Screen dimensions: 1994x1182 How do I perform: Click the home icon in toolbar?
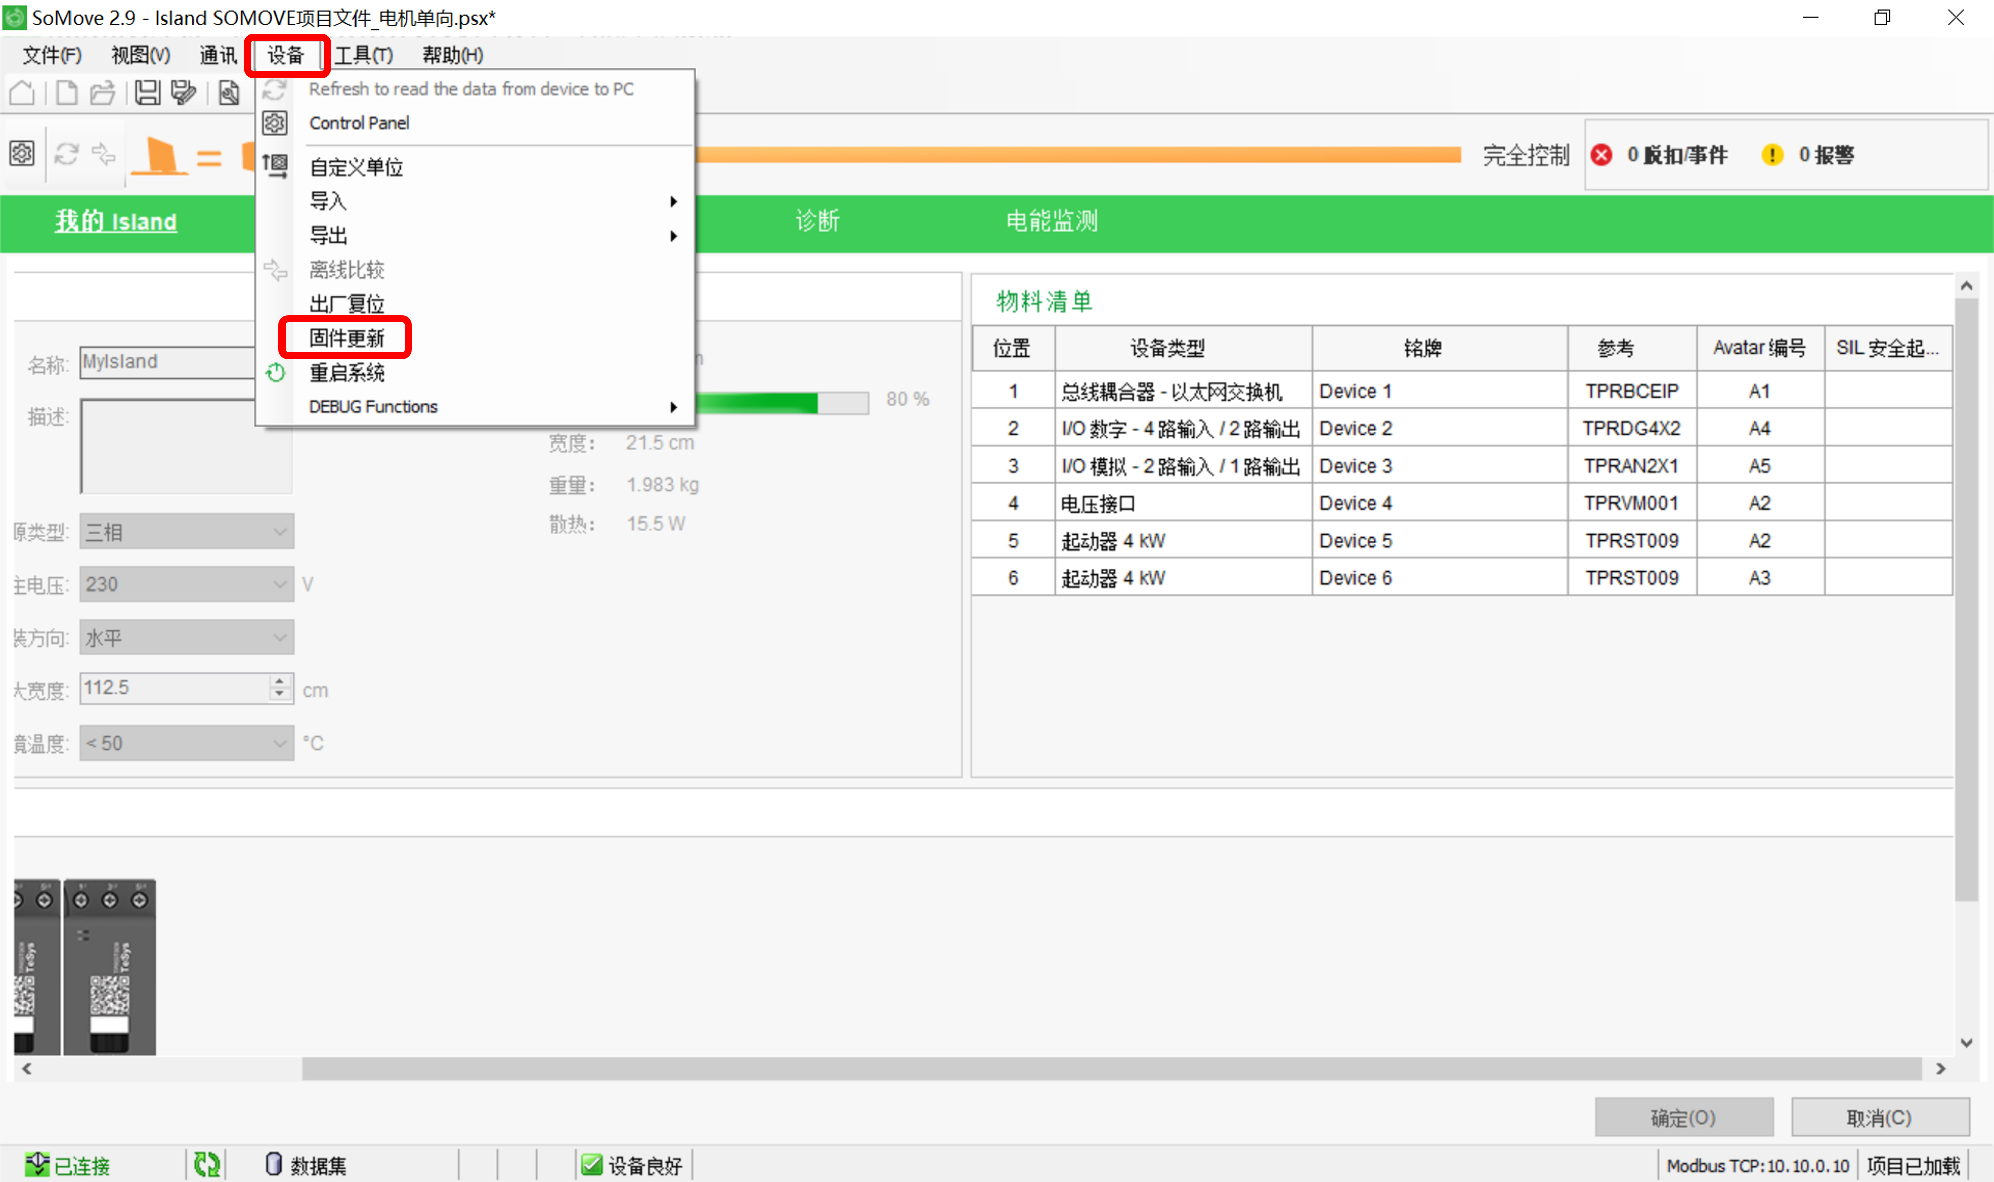click(x=22, y=93)
